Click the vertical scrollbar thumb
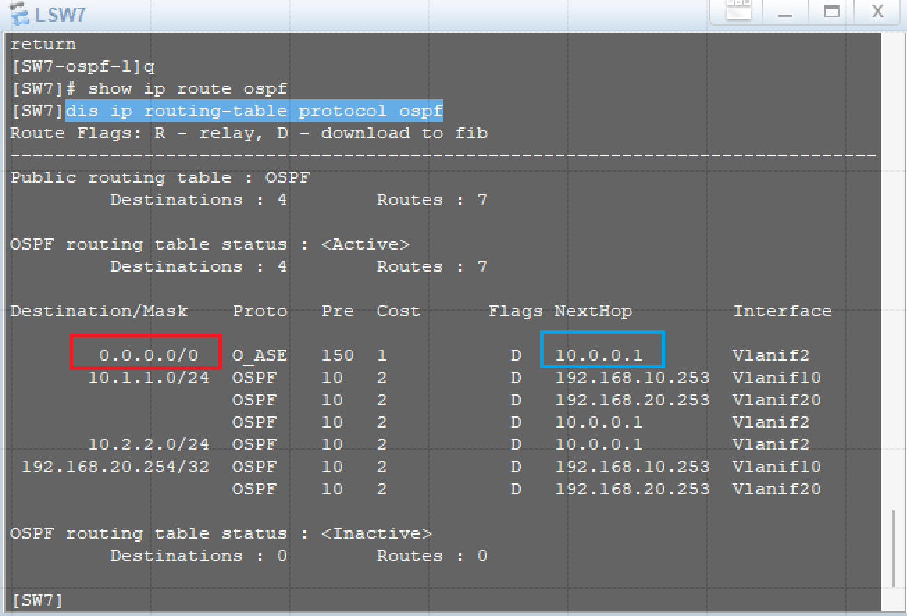Viewport: 907px width, 616px height. (x=894, y=548)
